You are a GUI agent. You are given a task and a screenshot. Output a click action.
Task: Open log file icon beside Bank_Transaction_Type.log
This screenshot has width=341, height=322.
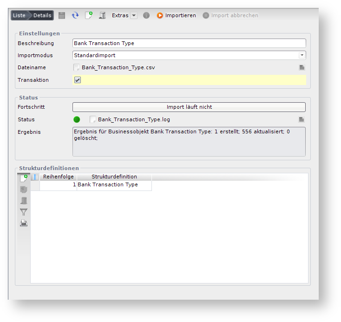(302, 119)
